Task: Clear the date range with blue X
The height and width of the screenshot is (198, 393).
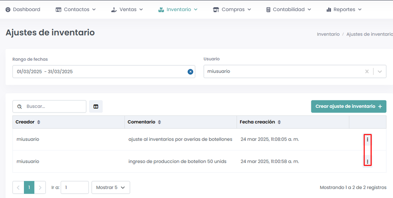Action: 191,72
